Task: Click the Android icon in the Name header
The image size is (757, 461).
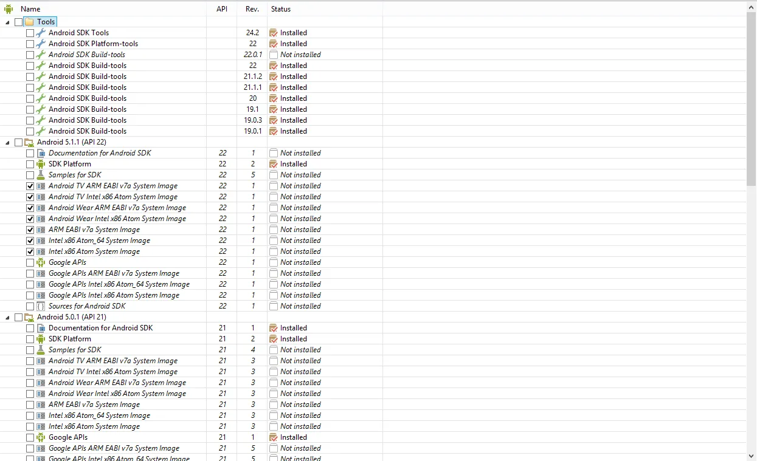Action: (9, 9)
